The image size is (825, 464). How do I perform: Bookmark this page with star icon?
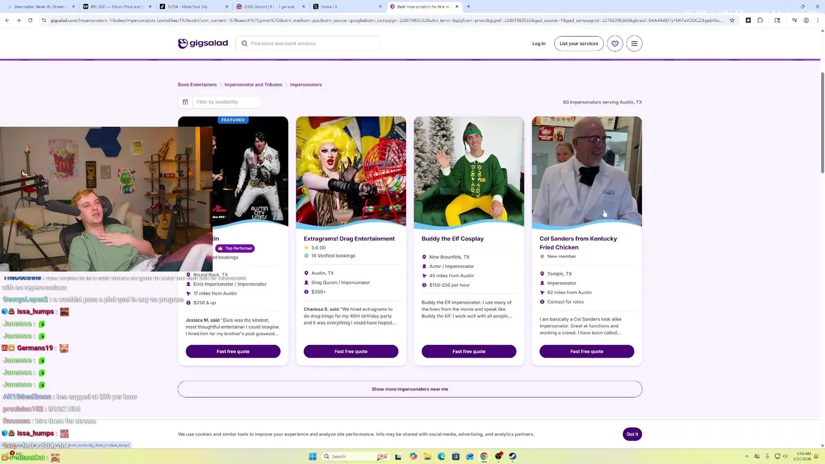tap(732, 20)
